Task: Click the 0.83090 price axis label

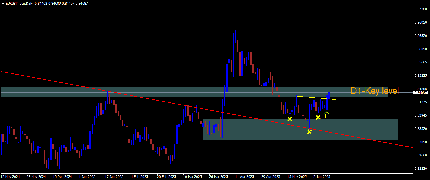Action: (x=420, y=142)
